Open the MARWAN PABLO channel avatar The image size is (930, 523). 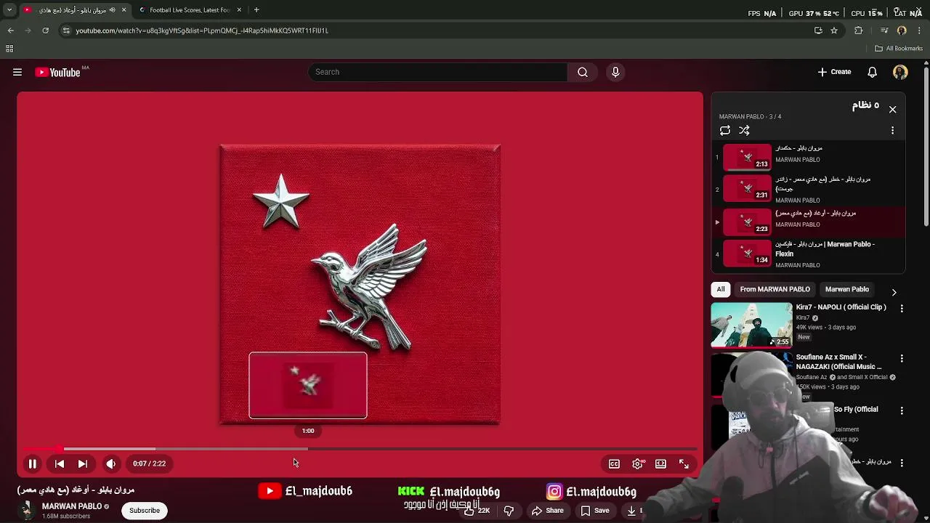coord(27,511)
